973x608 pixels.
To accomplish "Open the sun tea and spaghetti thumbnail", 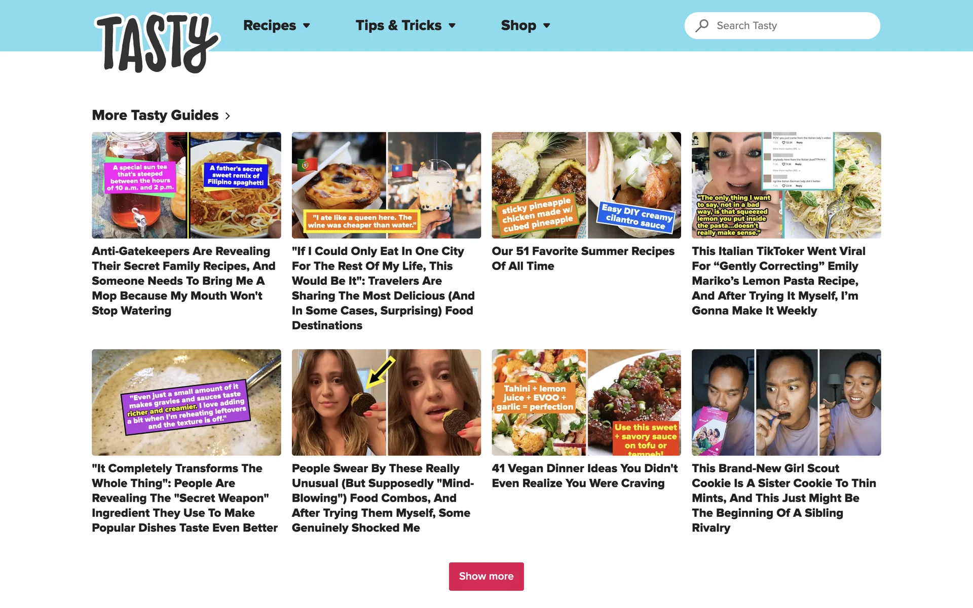I will (x=186, y=185).
